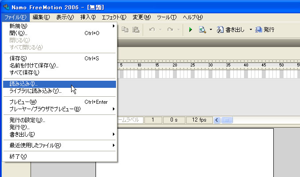
Task: Click the timeline horizontal scrollbar thumb
Action: [227, 120]
